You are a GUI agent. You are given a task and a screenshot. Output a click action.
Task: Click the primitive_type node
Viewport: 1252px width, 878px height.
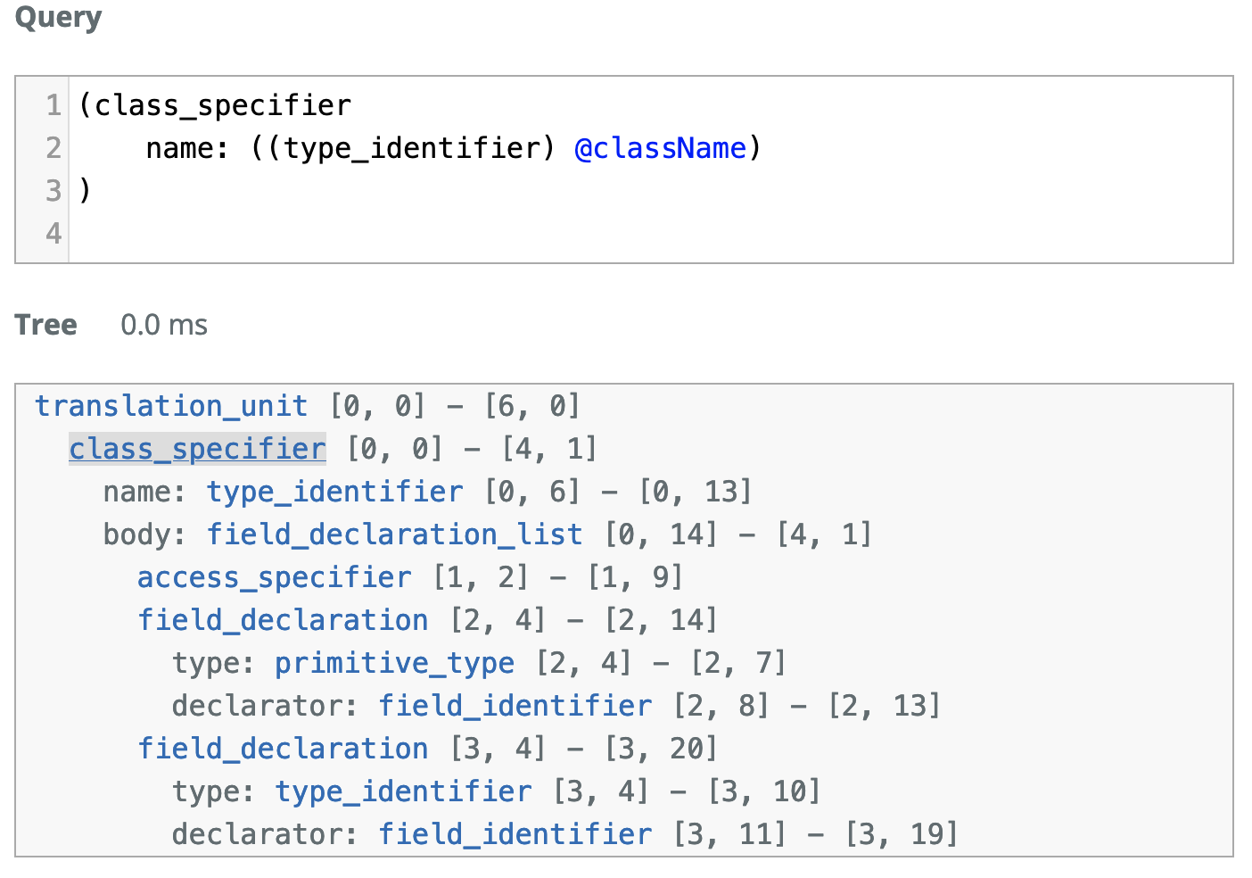coord(393,663)
